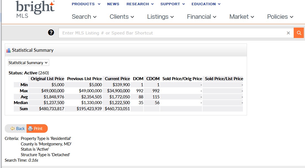Open the Market menu
The width and height of the screenshot is (305, 168).
click(242, 17)
